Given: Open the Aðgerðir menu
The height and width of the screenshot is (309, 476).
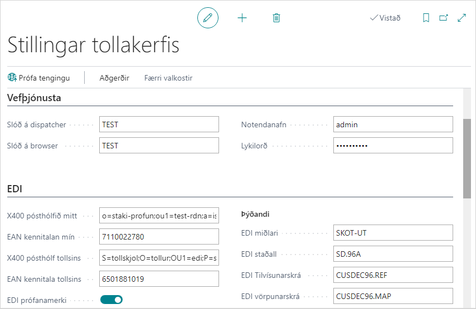Looking at the screenshot, I should pyautogui.click(x=114, y=78).
